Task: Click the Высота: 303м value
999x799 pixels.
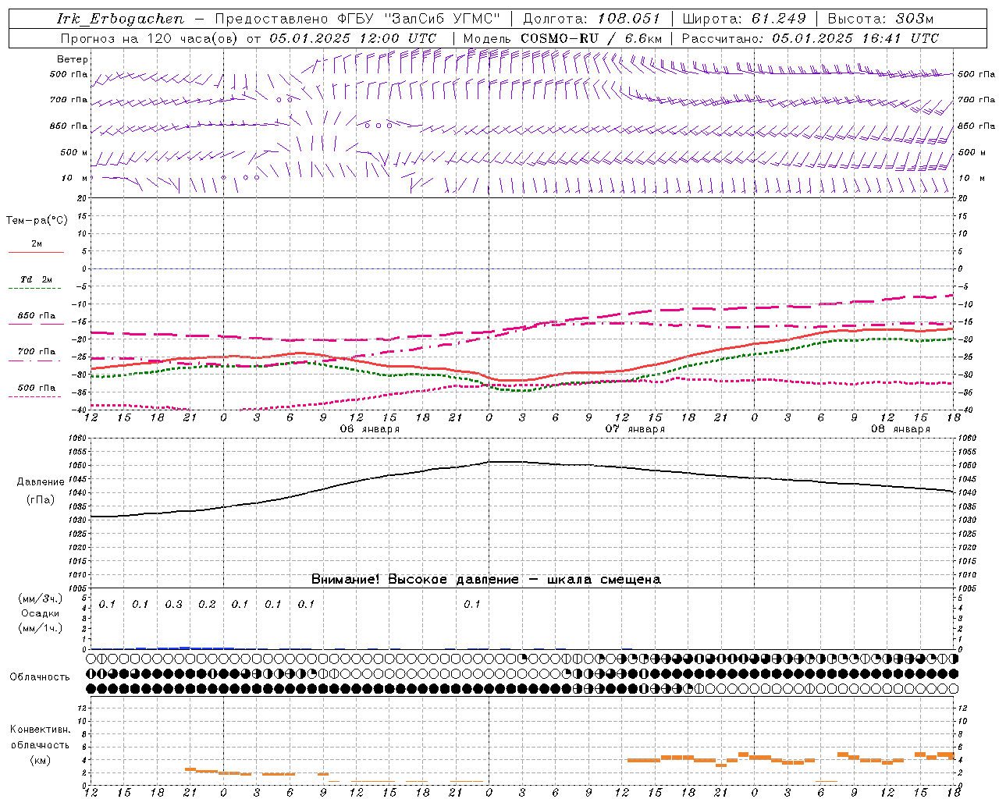Action: click(x=880, y=19)
